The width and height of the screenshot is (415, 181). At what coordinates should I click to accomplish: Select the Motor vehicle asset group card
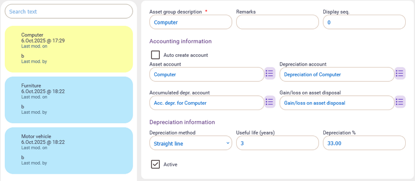[x=69, y=151]
